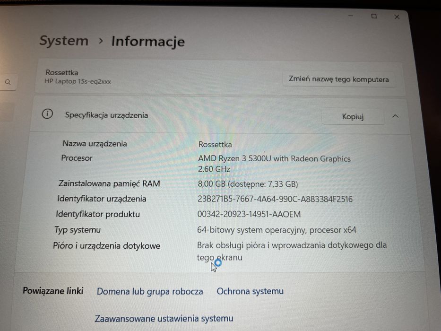Select the Brak obsługi pióra value text

point(292,251)
